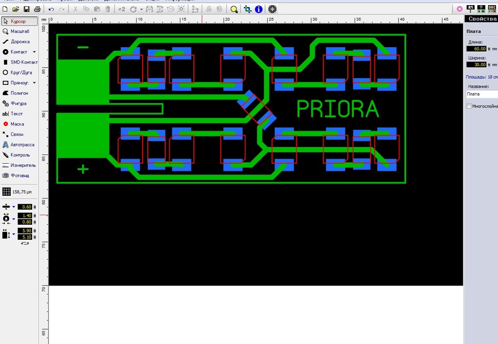Toggle the question mark selector panel icon

481,9
